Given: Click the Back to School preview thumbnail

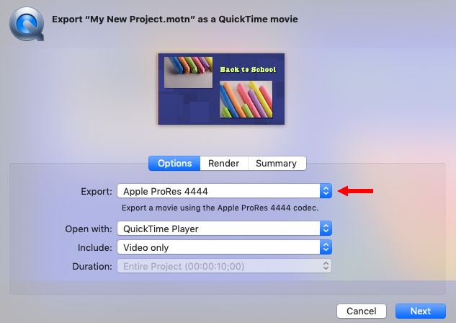Looking at the screenshot, I should point(221,89).
